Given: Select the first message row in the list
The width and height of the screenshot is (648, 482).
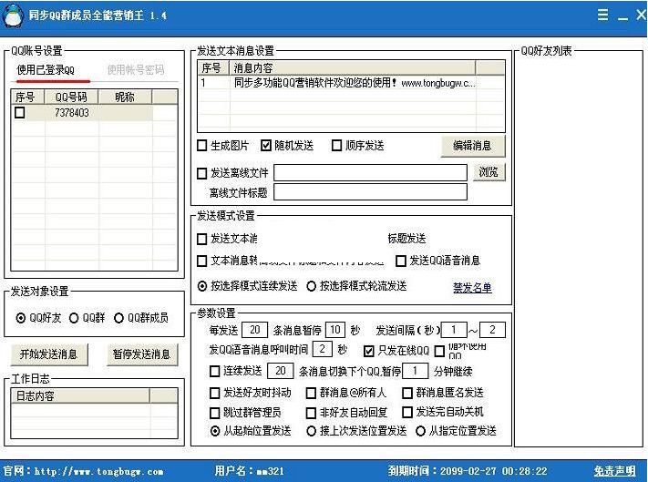Looking at the screenshot, I should (x=351, y=83).
